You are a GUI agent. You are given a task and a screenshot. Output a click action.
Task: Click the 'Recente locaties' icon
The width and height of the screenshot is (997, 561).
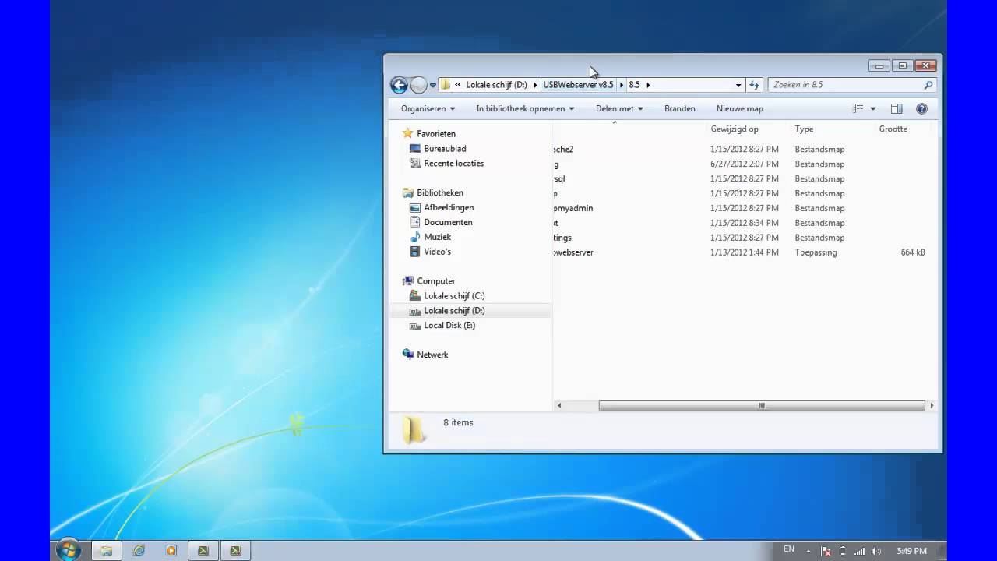coord(415,164)
